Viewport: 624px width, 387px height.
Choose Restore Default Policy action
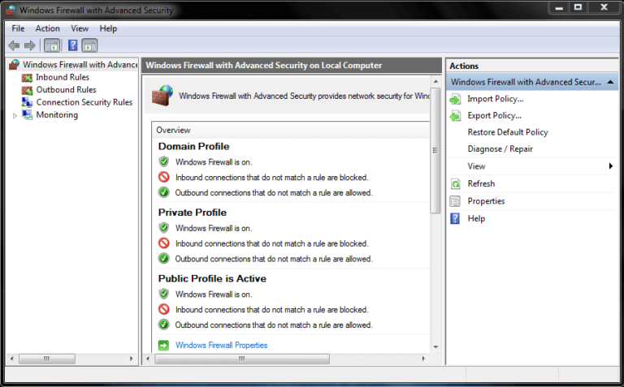click(x=508, y=132)
